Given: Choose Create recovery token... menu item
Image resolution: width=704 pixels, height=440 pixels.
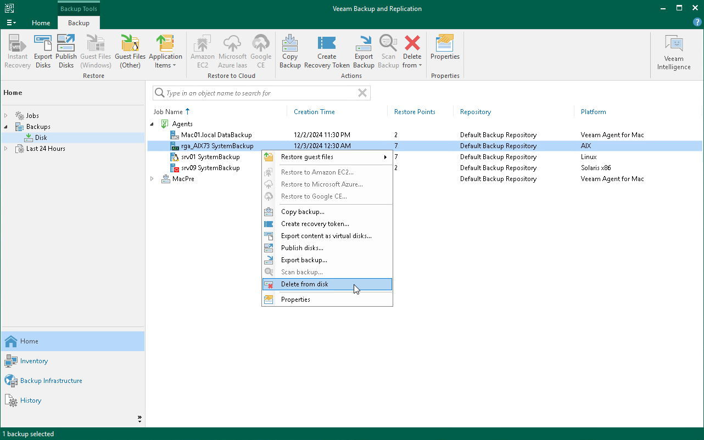Looking at the screenshot, I should click(x=327, y=224).
